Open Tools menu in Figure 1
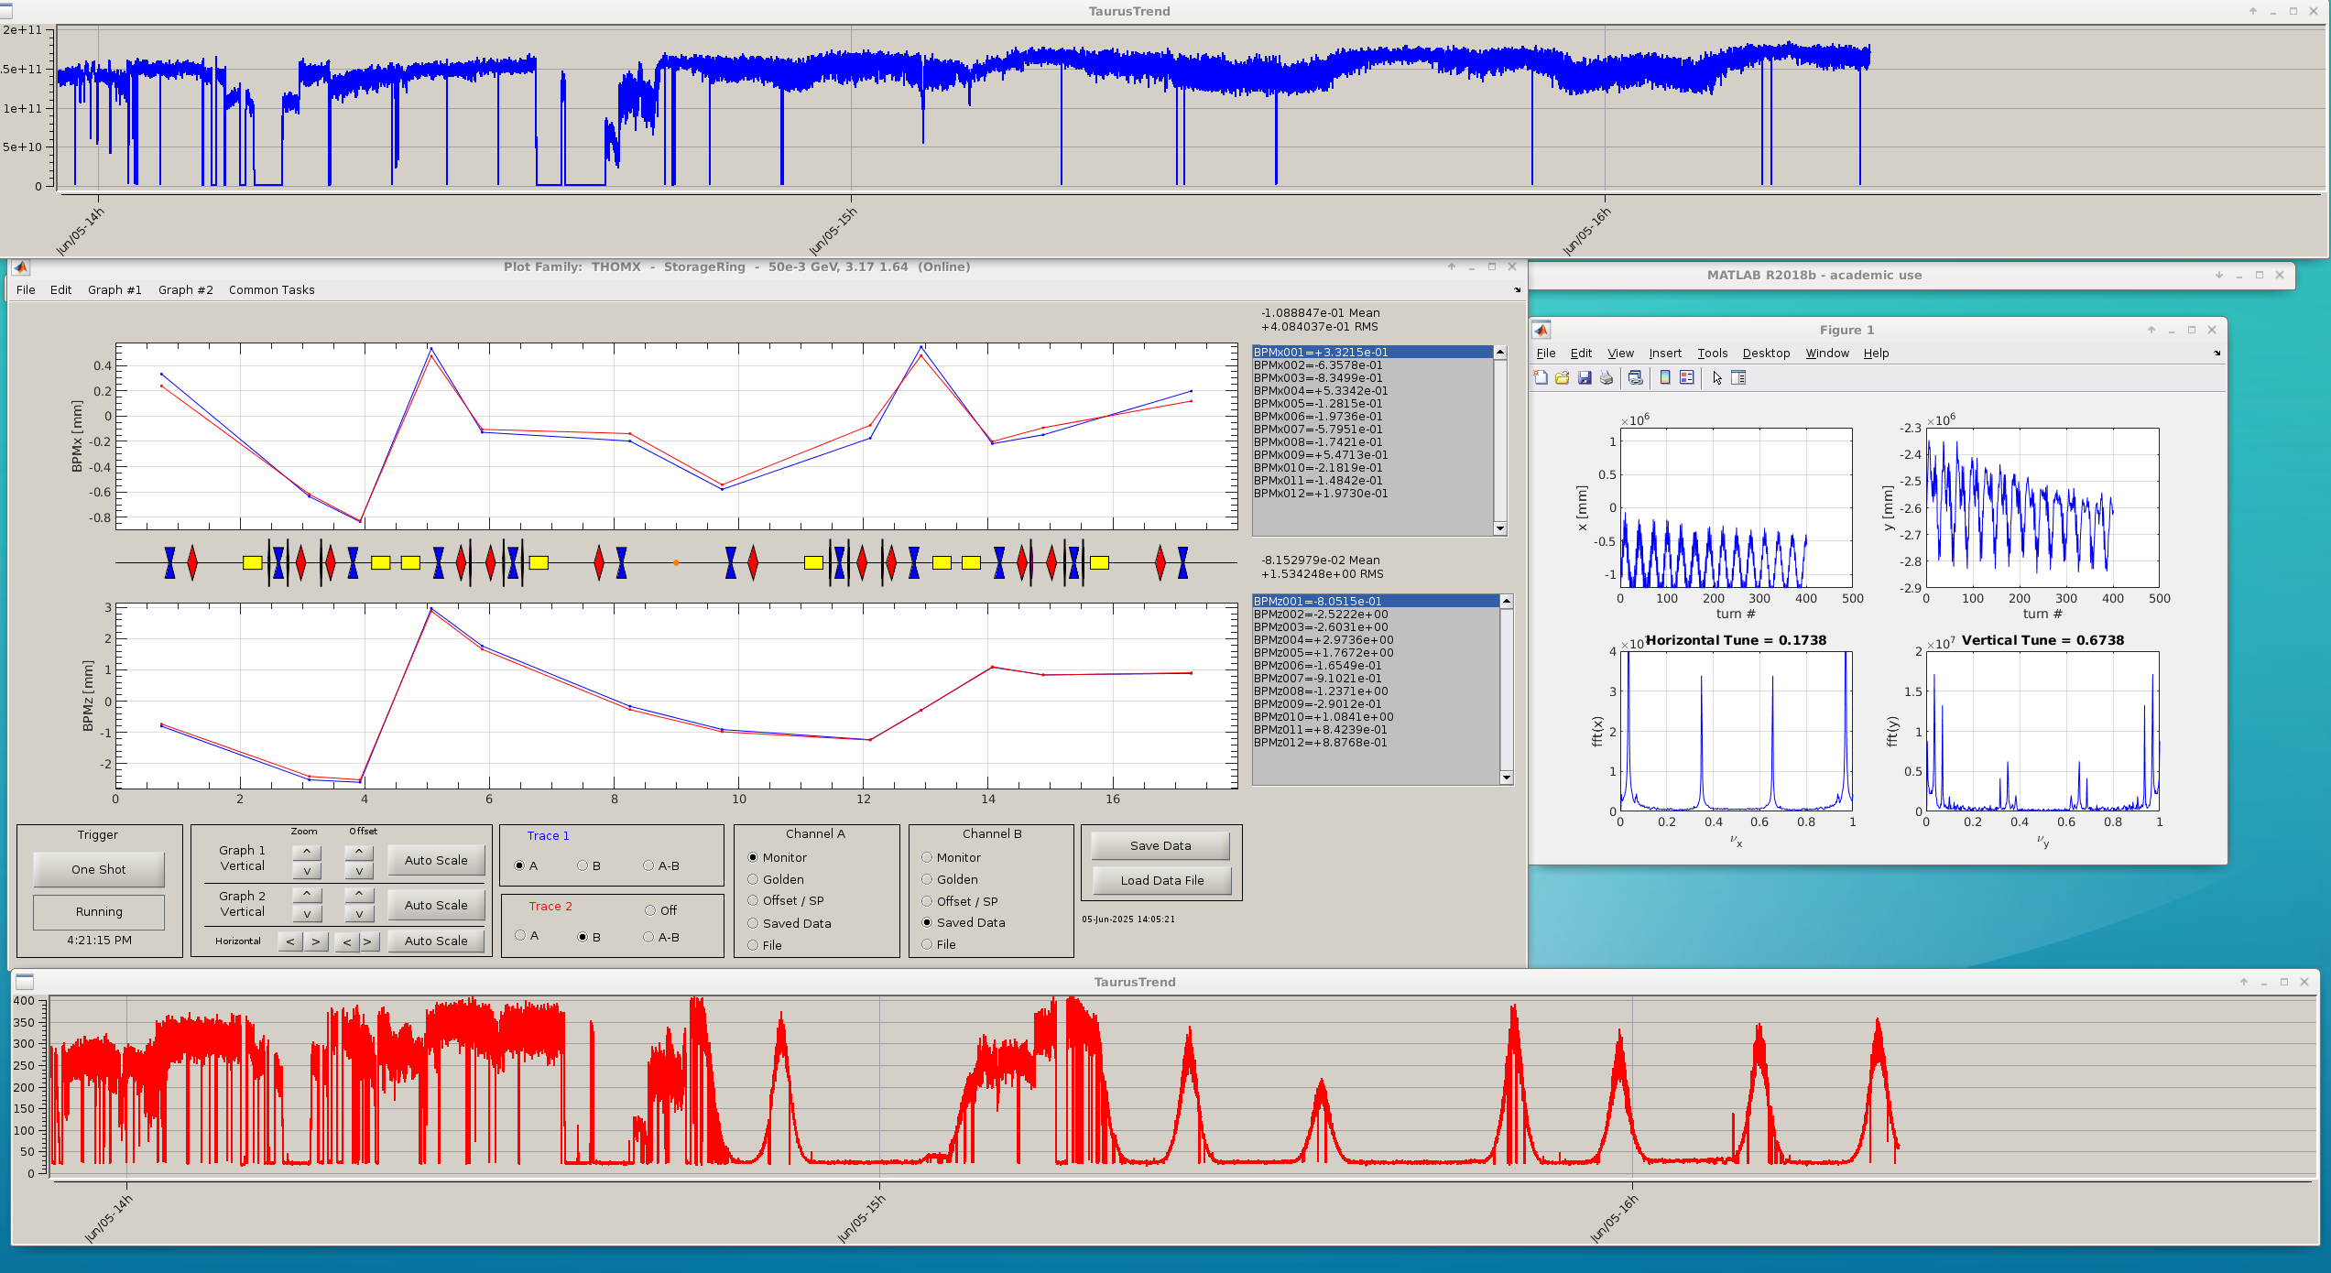This screenshot has height=1273, width=2331. click(x=1712, y=353)
